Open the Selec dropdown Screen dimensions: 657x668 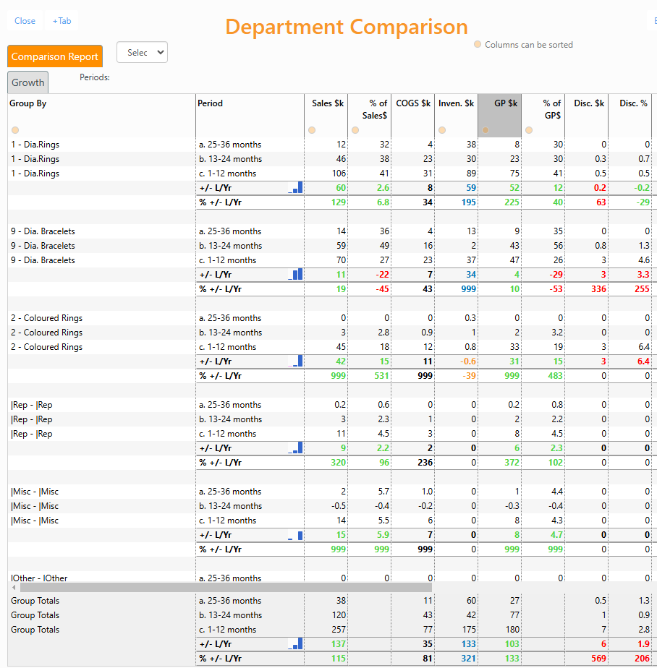click(142, 52)
